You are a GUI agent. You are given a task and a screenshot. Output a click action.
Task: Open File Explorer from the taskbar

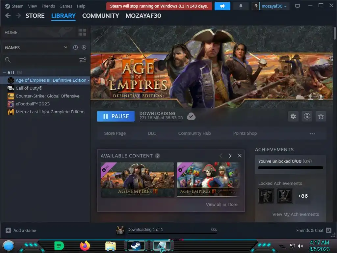[111, 246]
